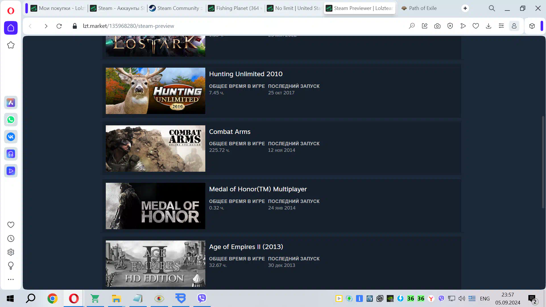Image resolution: width=546 pixels, height=307 pixels.
Task: Open the lightbulb tips icon
Action: pos(11,266)
